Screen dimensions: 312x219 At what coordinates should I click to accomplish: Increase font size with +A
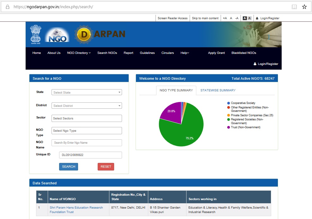[x=225, y=18]
